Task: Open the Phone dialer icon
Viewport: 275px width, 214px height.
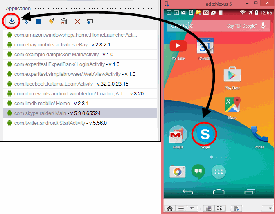Action: pos(259,134)
